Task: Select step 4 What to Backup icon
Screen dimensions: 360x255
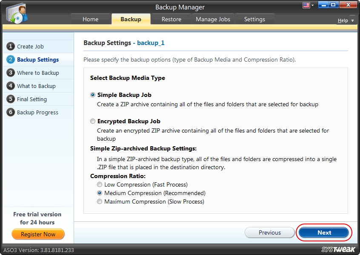Action: point(11,86)
